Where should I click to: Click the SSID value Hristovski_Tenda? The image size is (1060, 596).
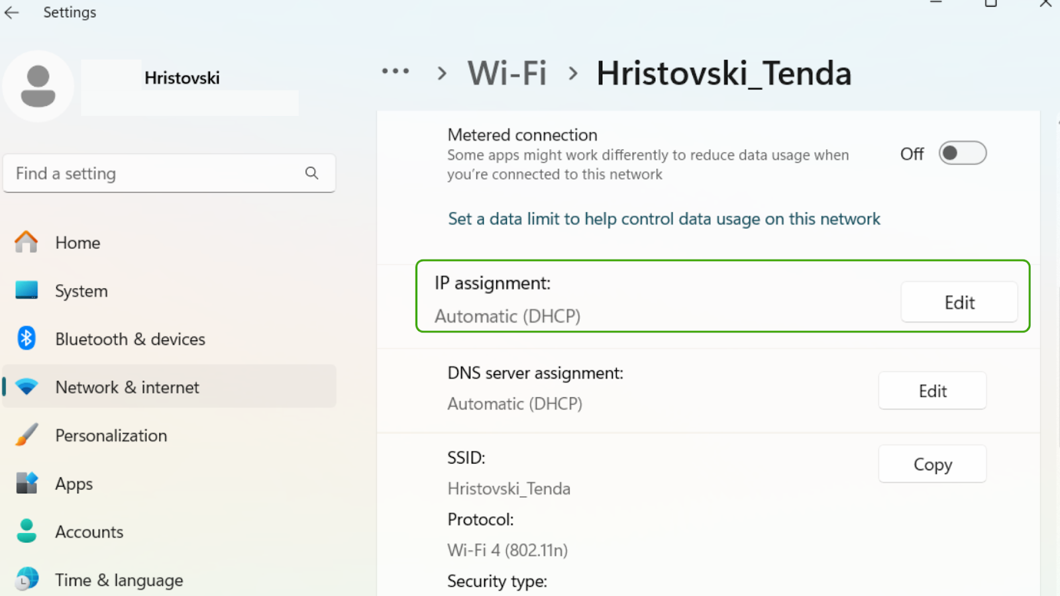tap(509, 489)
